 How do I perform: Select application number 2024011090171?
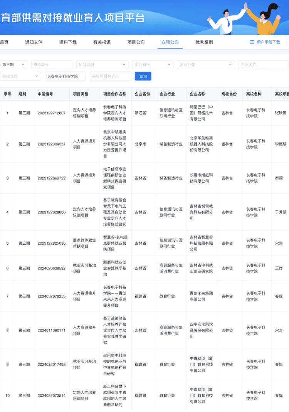click(52, 331)
